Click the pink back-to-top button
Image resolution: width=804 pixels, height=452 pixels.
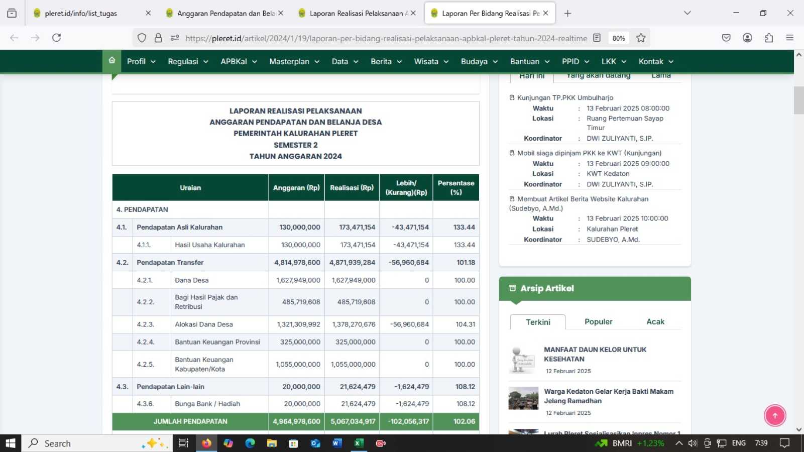tap(775, 415)
